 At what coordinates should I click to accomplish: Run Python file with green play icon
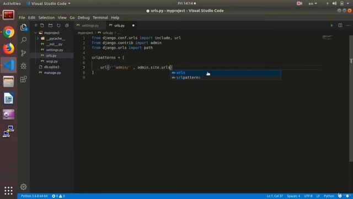point(331,25)
